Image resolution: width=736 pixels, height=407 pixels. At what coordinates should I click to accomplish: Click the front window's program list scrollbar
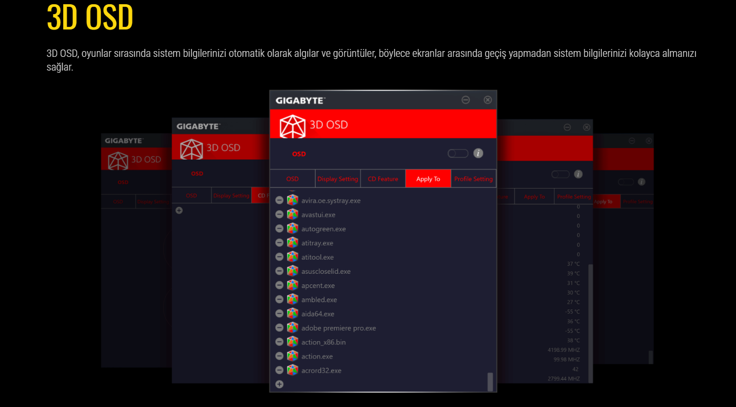(x=490, y=382)
